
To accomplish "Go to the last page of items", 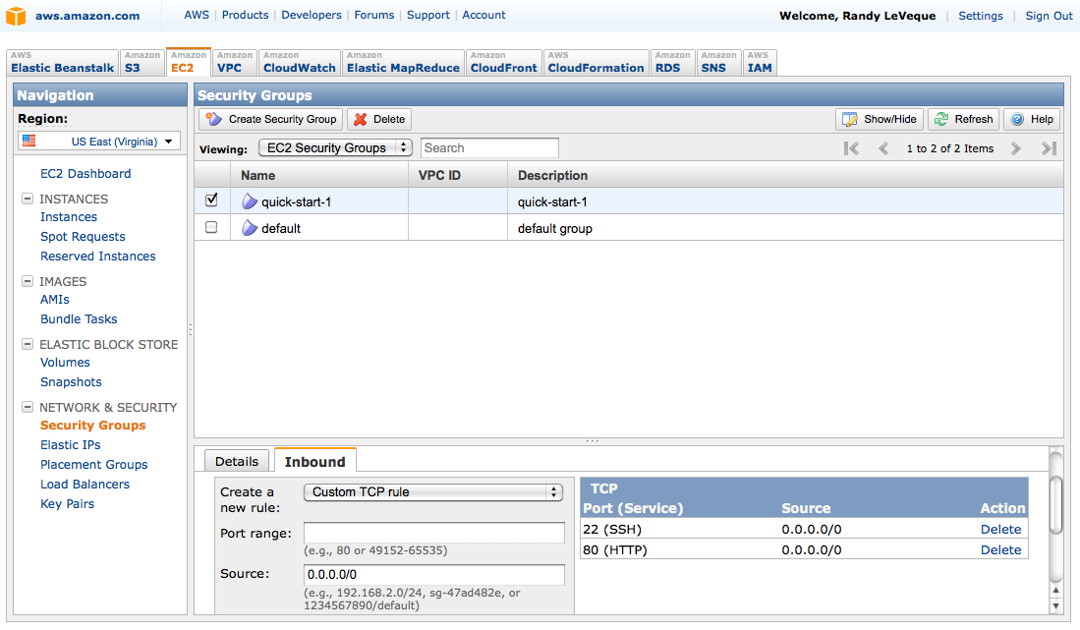I will (x=1049, y=148).
